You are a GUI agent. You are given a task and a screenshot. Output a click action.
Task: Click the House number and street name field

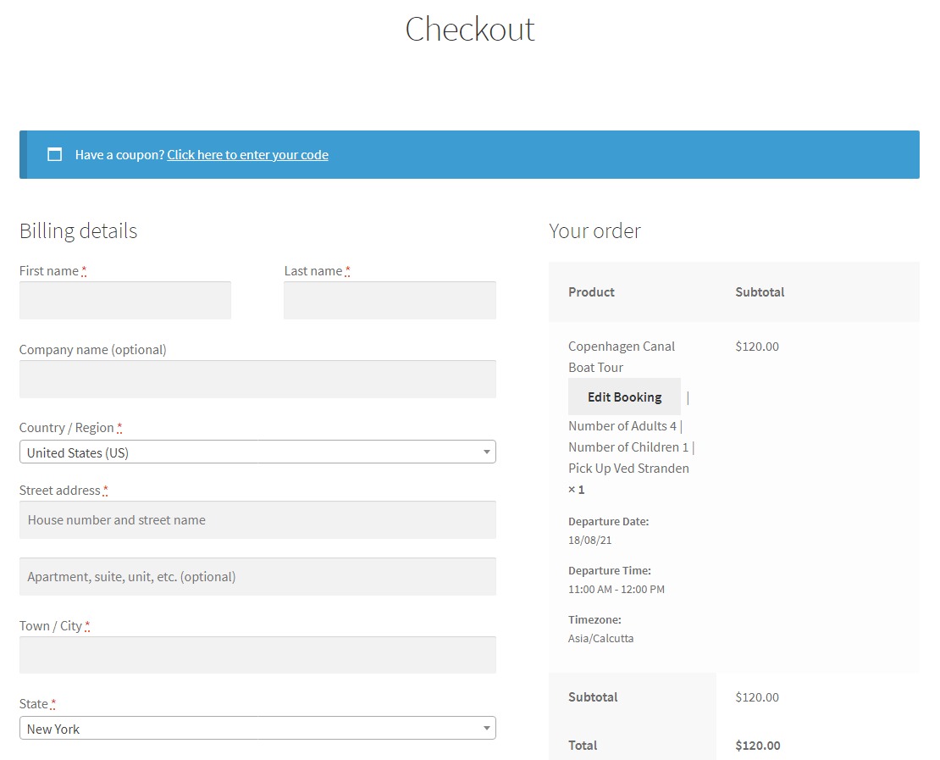(x=257, y=520)
